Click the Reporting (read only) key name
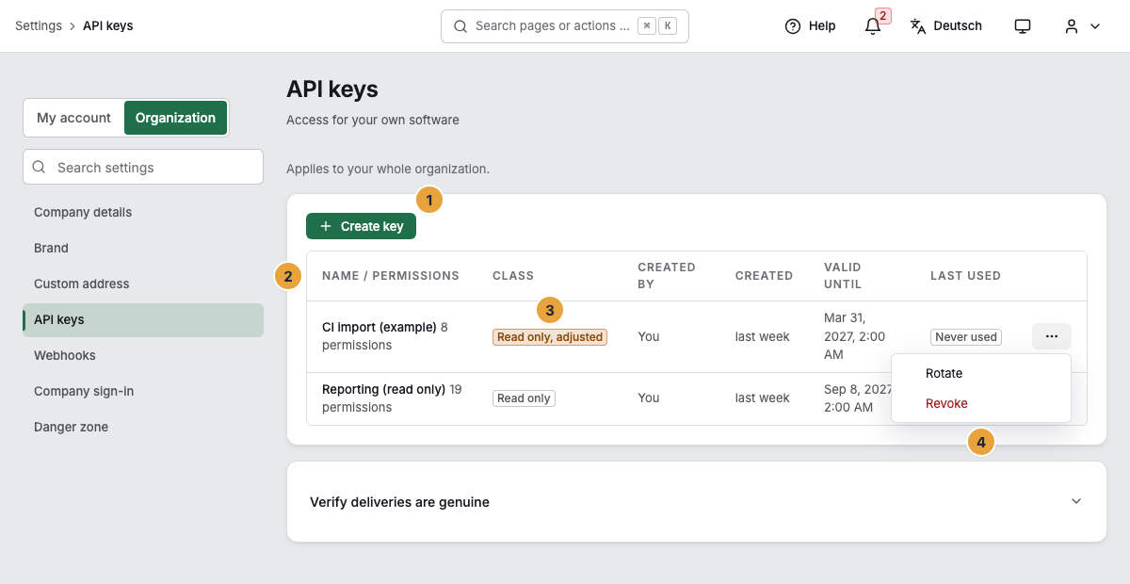 [x=383, y=389]
